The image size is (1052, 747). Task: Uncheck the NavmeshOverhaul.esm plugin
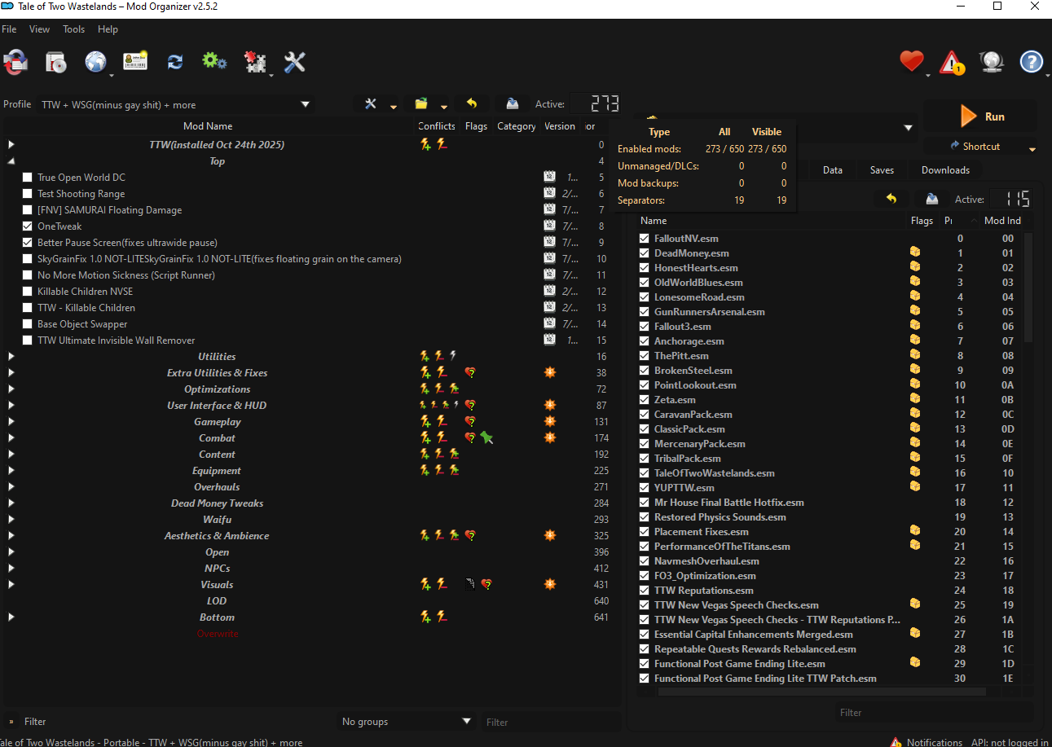[x=645, y=561]
